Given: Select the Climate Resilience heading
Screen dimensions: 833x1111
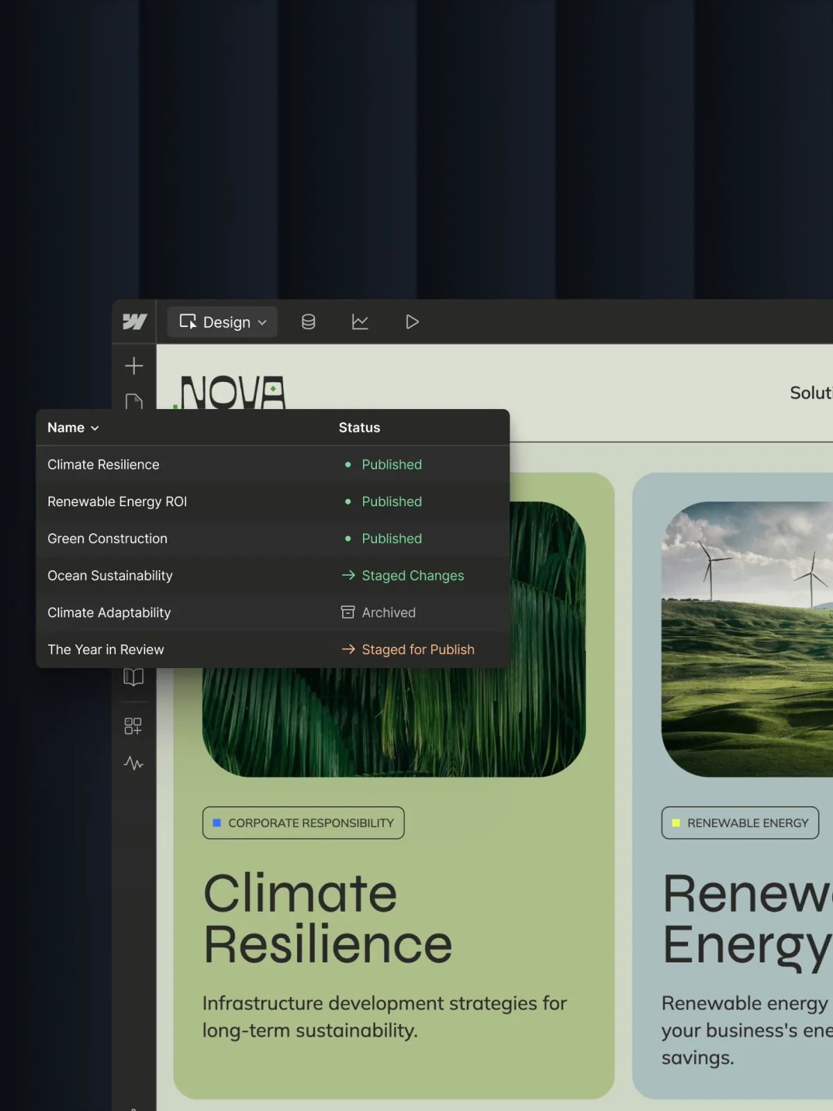Looking at the screenshot, I should pos(327,919).
